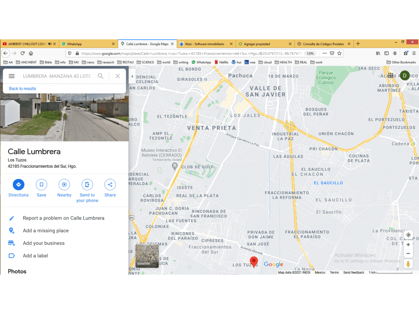Open the Firefox account icon

(x=395, y=53)
